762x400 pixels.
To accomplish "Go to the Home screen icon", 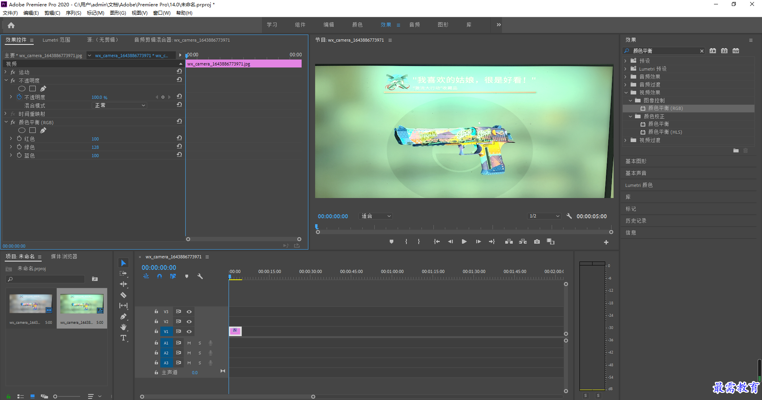I will pyautogui.click(x=11, y=25).
